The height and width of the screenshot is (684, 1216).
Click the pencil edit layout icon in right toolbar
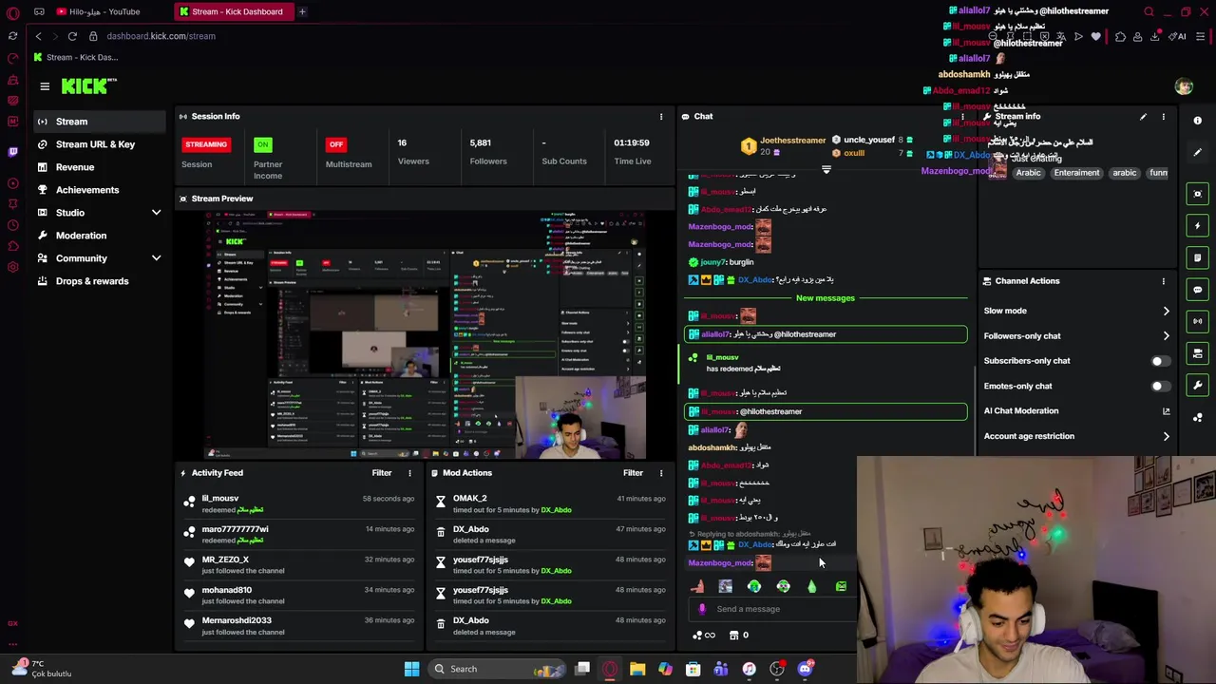coord(1198,152)
